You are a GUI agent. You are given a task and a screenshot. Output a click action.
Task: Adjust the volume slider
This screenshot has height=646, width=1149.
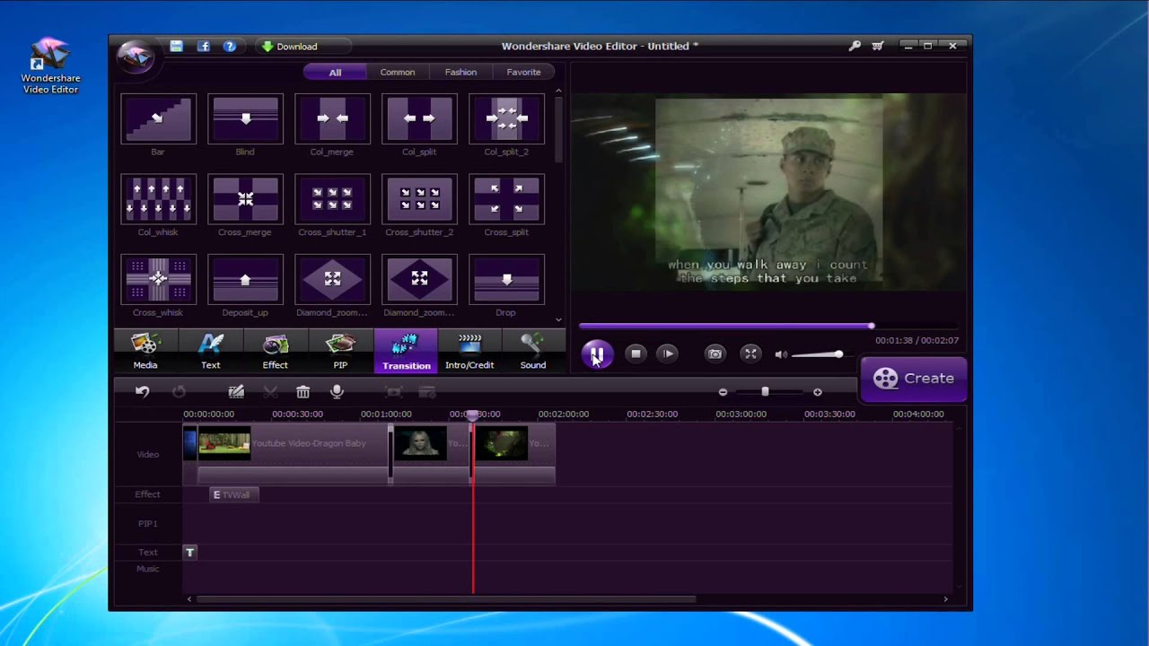(818, 354)
